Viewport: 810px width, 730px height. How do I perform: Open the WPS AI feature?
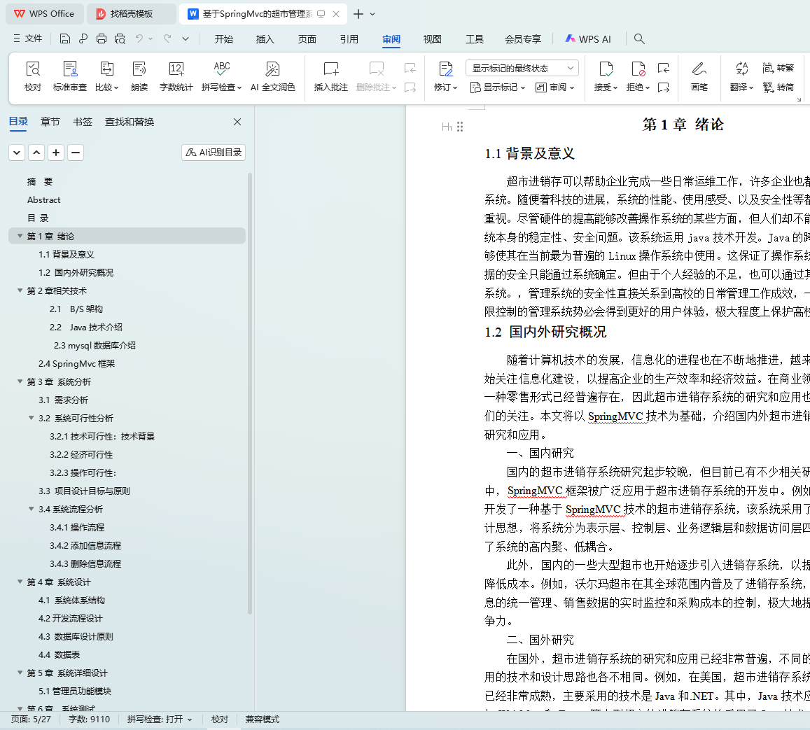pos(588,38)
